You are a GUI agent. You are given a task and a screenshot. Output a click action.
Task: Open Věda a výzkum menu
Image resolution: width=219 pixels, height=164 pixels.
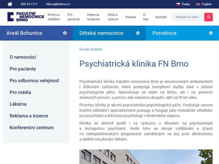point(113,17)
